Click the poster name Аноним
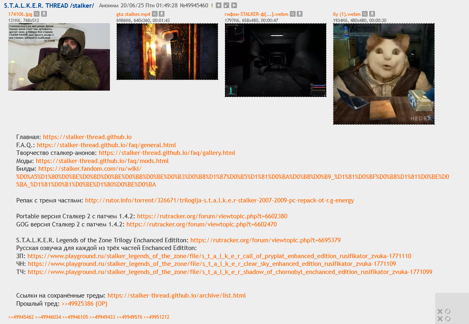This screenshot has height=324, width=469. pos(109,5)
